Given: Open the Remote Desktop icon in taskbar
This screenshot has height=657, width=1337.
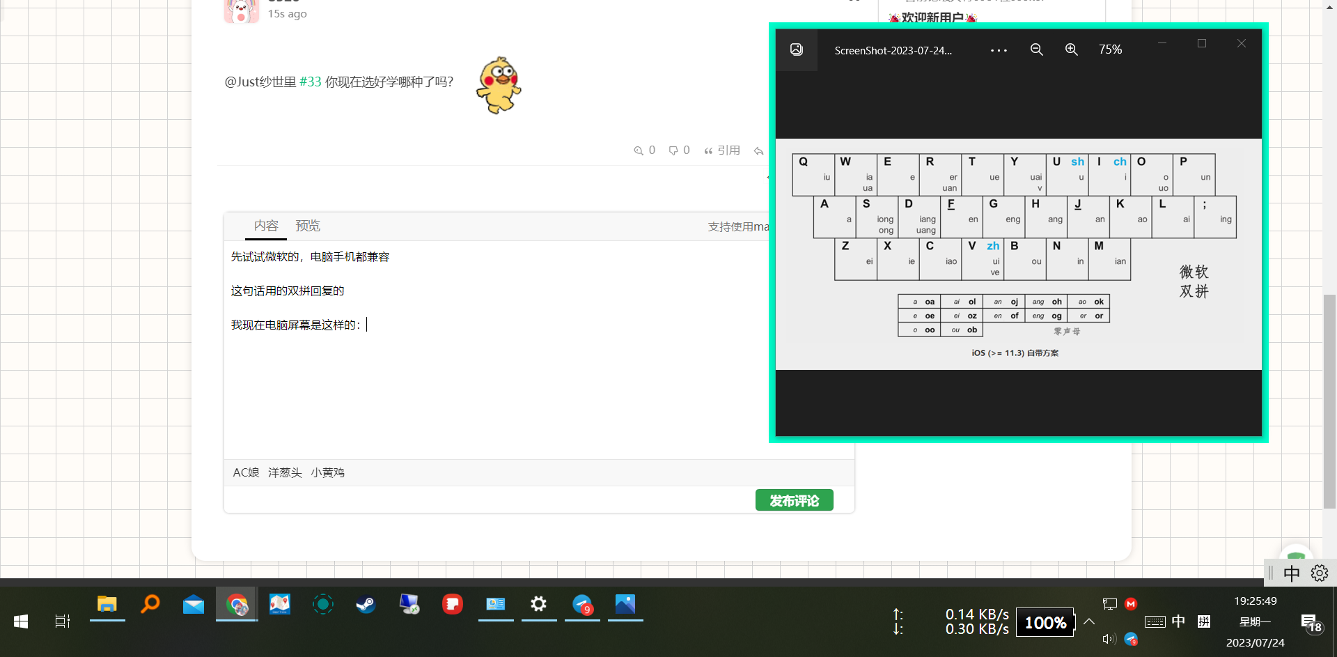Looking at the screenshot, I should [409, 604].
